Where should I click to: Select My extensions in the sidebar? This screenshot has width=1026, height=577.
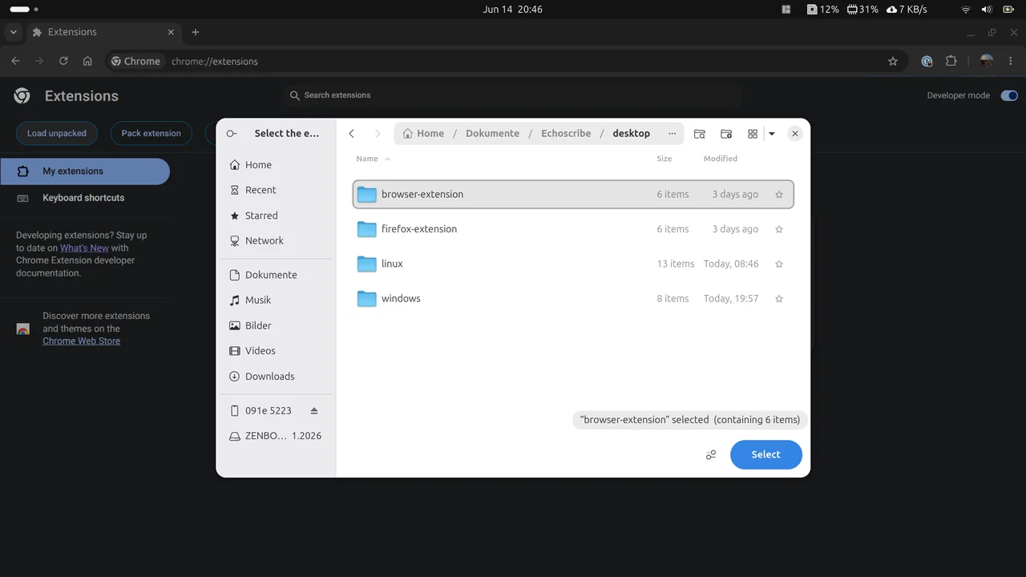[x=85, y=171]
